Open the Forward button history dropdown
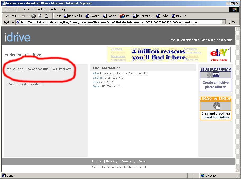This screenshot has width=241, height=179. (29, 16)
